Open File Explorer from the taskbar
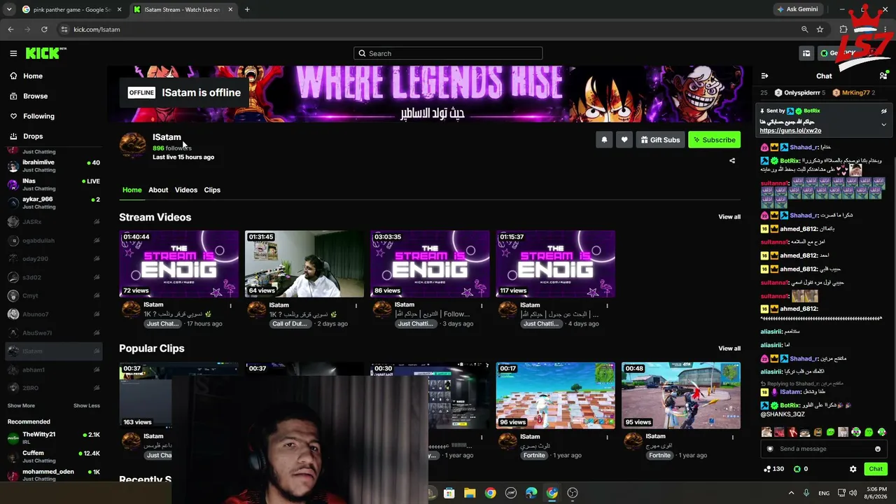 pyautogui.click(x=470, y=493)
